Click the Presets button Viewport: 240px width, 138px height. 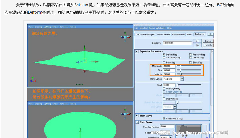(x=208, y=45)
